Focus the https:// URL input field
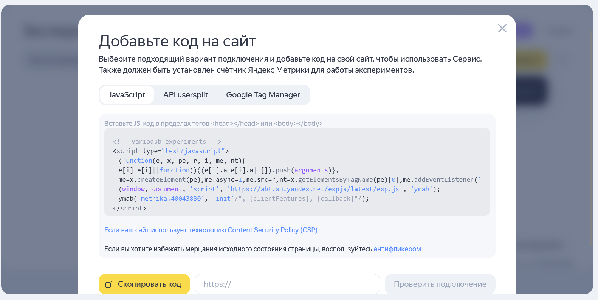 287,284
